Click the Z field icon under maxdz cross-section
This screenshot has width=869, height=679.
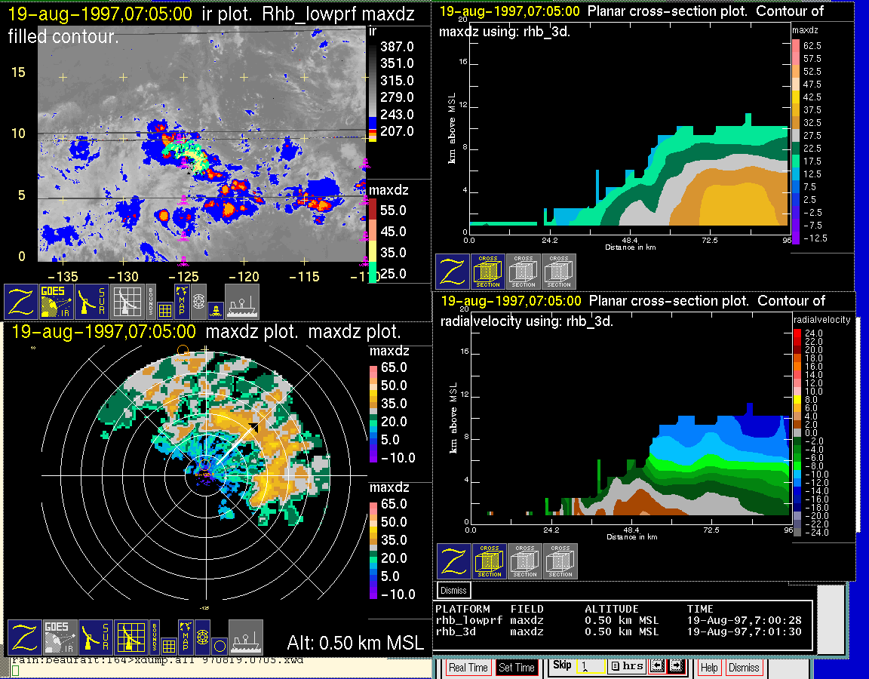tap(452, 271)
